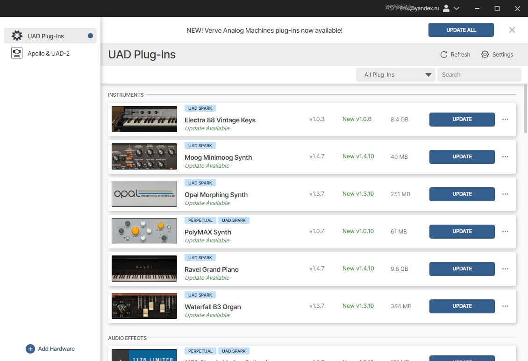Click the PolyMAX Synth thumbnail
This screenshot has height=361, width=528.
click(144, 231)
